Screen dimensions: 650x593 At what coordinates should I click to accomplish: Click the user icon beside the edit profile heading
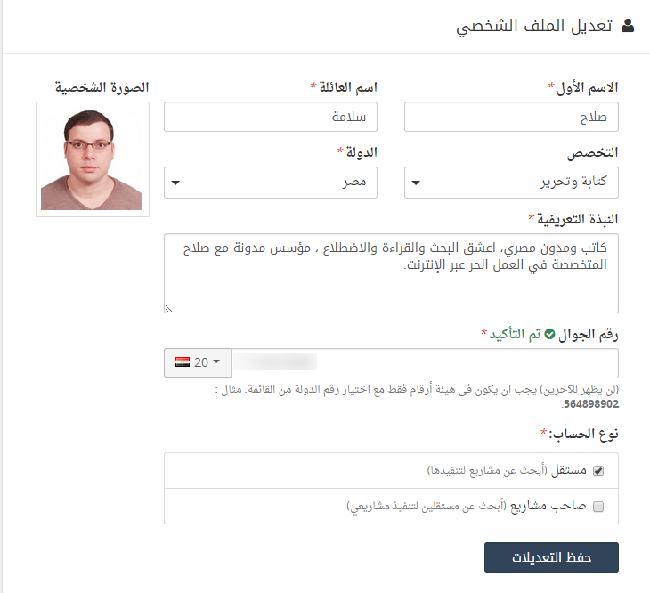pyautogui.click(x=628, y=26)
